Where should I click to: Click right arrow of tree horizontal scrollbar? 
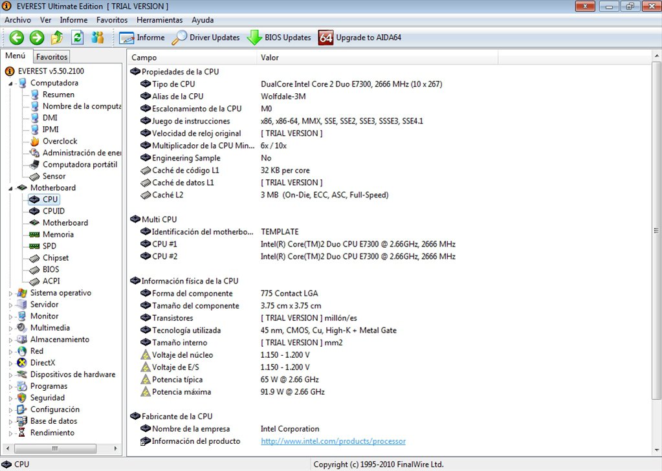coord(116,448)
